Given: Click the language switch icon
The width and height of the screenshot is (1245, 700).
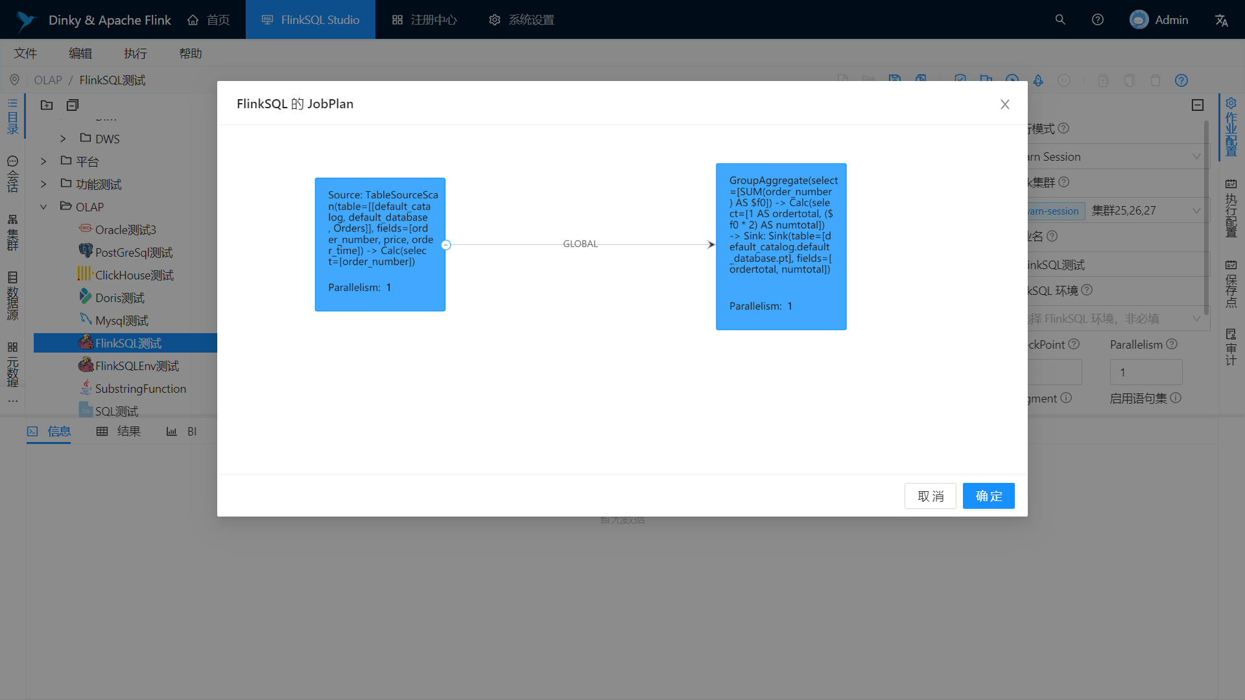Looking at the screenshot, I should 1221,20.
